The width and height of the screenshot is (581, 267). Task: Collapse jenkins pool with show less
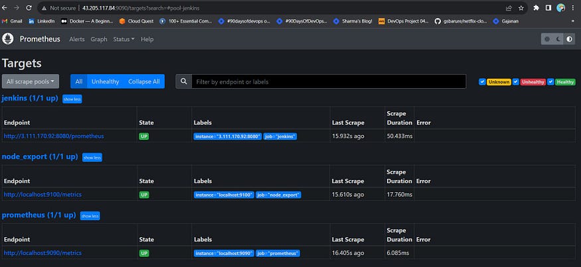(72, 99)
